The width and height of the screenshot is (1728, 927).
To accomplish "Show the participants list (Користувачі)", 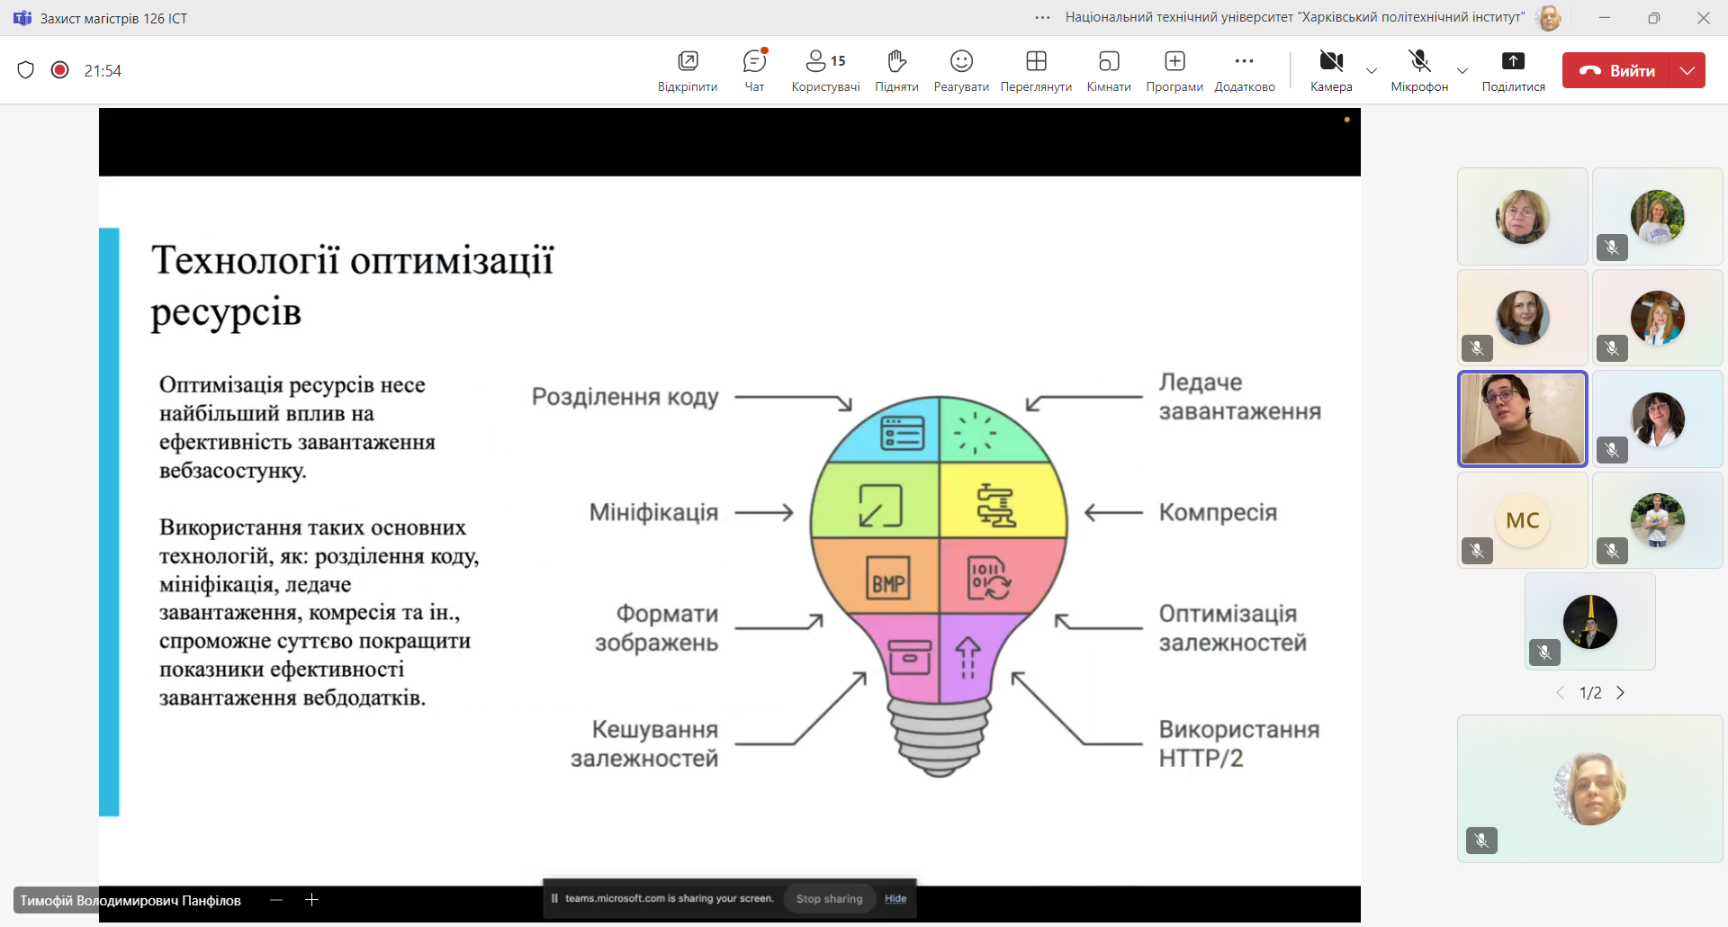I will point(825,70).
